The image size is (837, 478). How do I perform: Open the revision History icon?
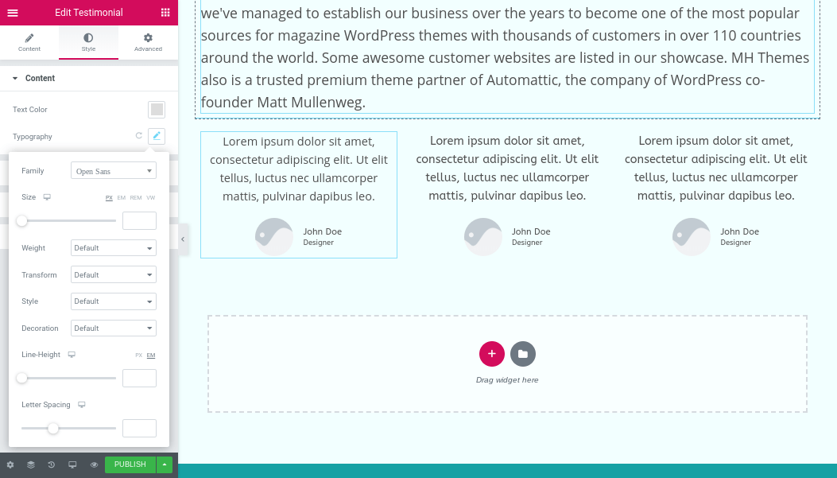click(51, 464)
